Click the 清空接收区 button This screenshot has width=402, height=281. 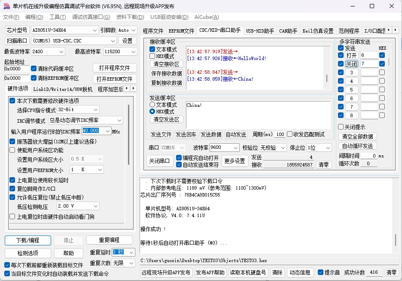pos(166,64)
